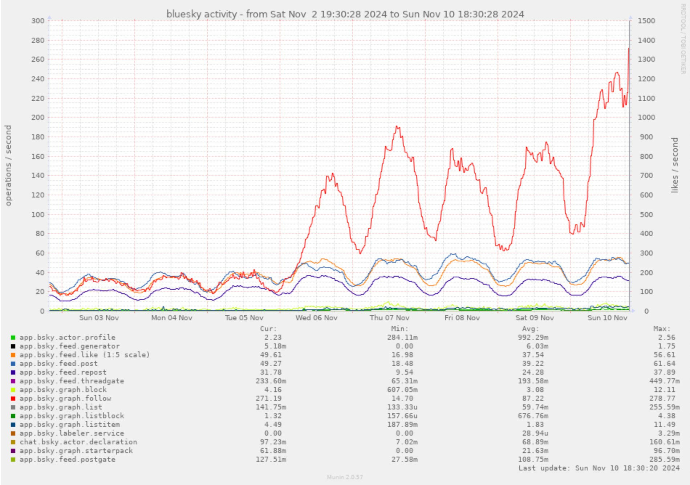Click the Munin 2.0.57 footer link
This screenshot has width=690, height=485.
click(345, 477)
